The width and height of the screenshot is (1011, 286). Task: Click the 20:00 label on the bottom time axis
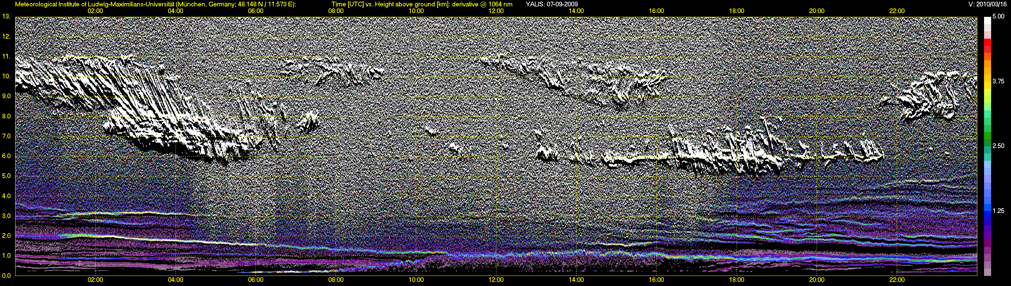click(817, 280)
